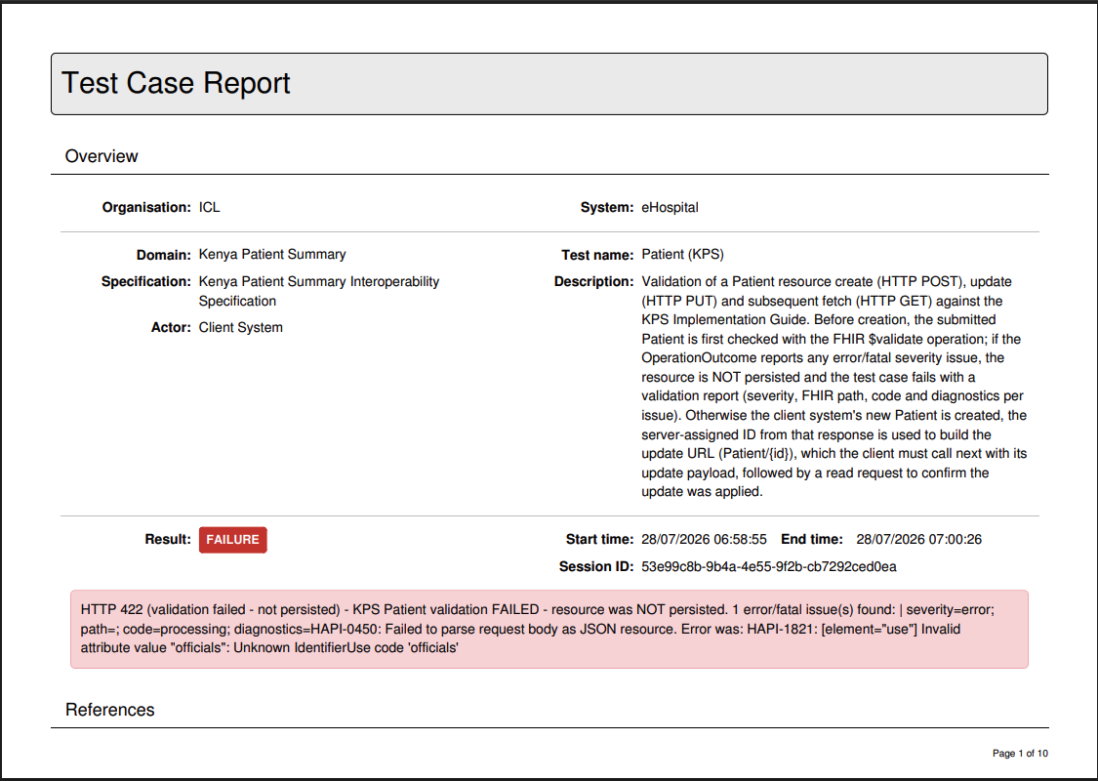Click the 'End time:' label
This screenshot has height=781, width=1098.
[x=812, y=539]
